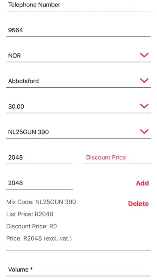Click the List Price: R2048 line
Screen dimensions: 157x280
30,214
